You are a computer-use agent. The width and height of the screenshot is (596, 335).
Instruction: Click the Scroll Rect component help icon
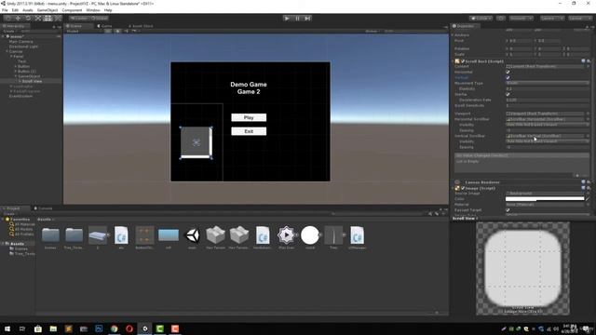(583, 60)
